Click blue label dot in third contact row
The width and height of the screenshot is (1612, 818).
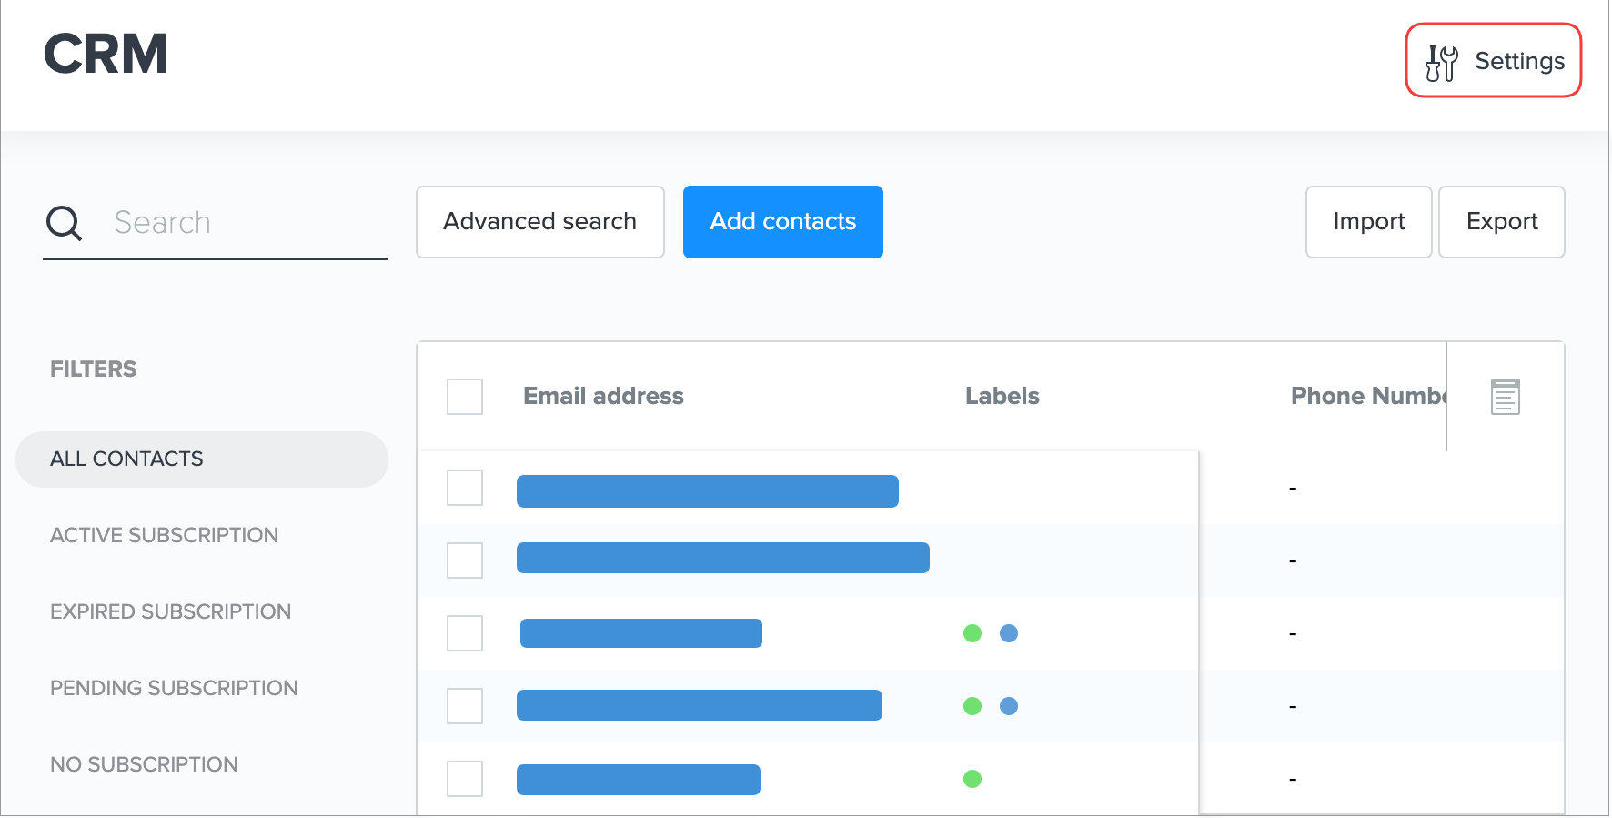pyautogui.click(x=1009, y=633)
